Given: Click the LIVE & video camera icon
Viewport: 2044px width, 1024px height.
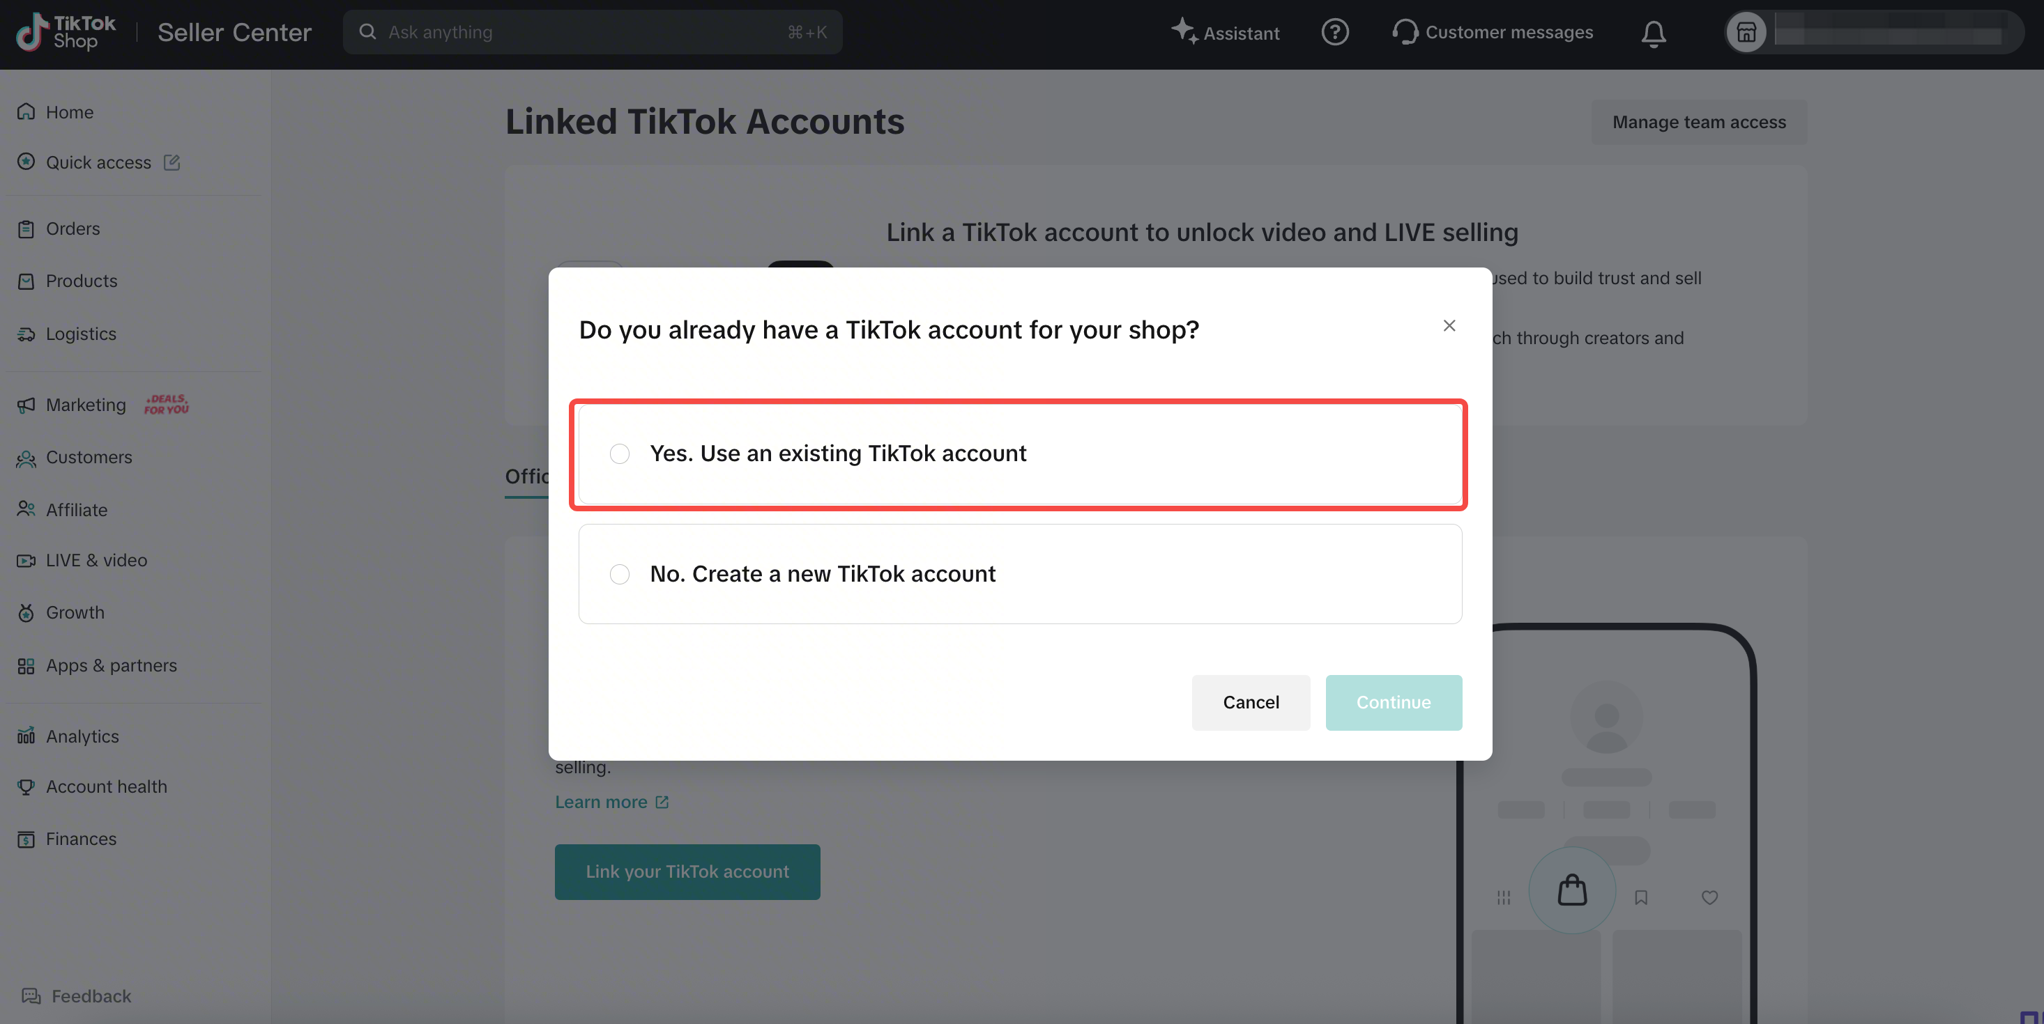Looking at the screenshot, I should click(26, 560).
